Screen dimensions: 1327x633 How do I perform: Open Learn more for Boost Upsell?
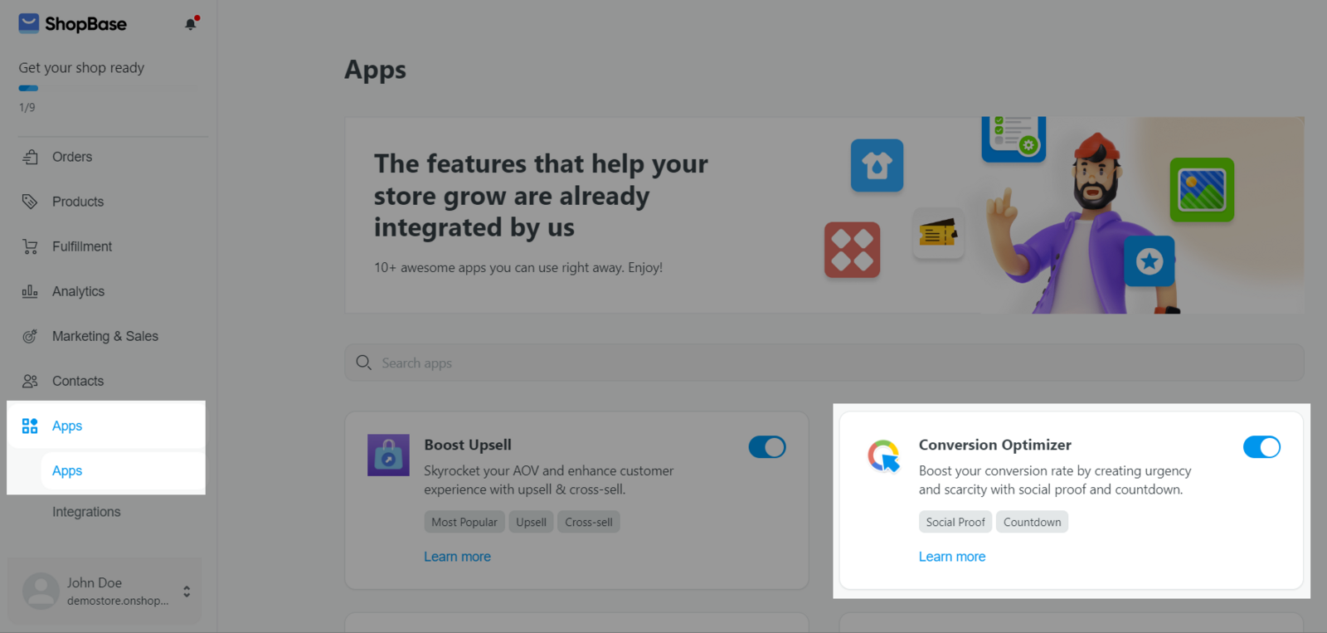click(457, 557)
